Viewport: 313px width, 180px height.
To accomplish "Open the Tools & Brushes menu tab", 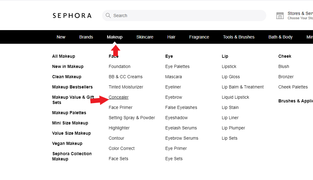I will tap(239, 37).
